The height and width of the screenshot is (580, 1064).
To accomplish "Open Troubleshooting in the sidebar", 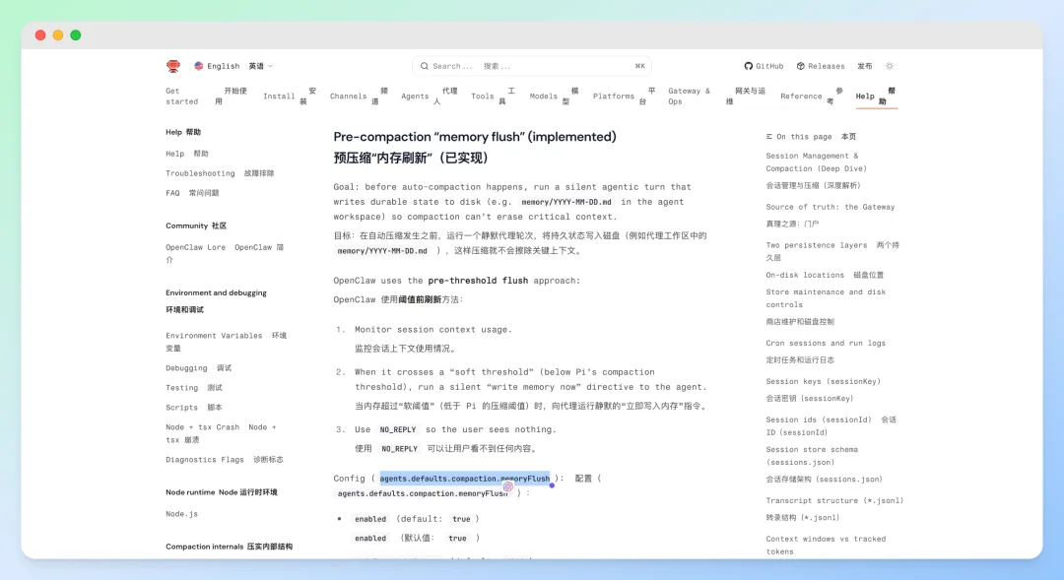I will click(x=200, y=173).
